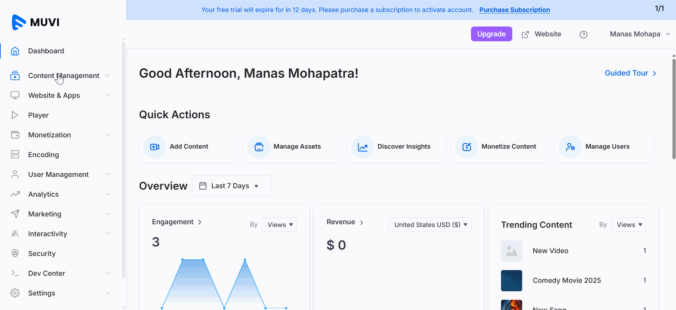This screenshot has height=310, width=676.
Task: Click the Monetize Content icon
Action: 466,147
